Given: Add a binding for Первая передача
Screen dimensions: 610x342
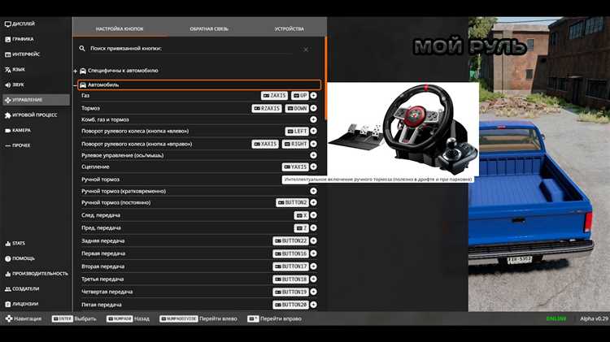Looking at the screenshot, I should pyautogui.click(x=314, y=253).
